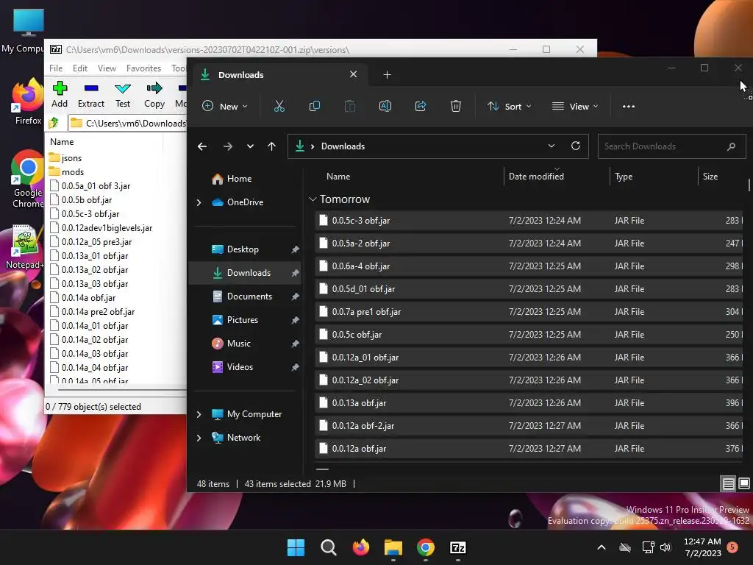The image size is (753, 565).
Task: Select the Downloads tab in Explorer
Action: (279, 74)
